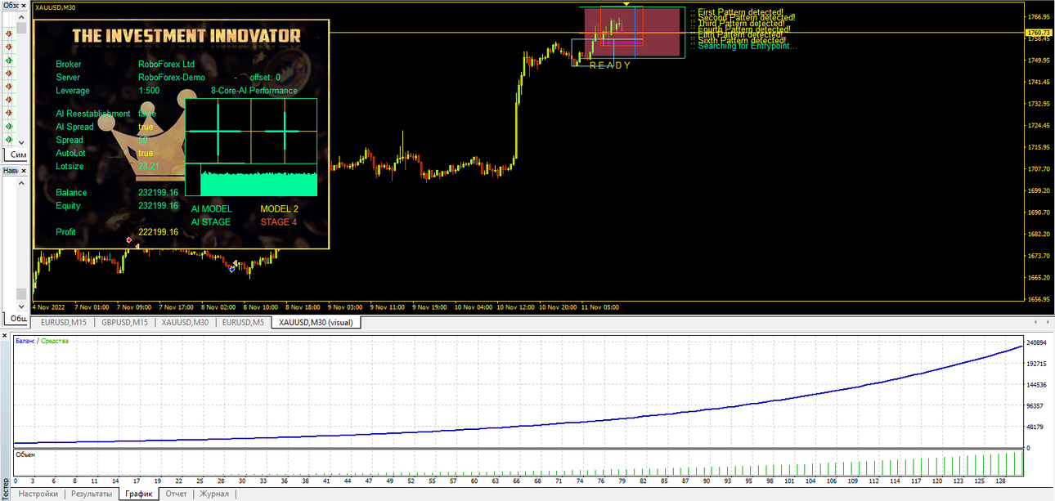Click the Searching for Entrypoint... message

tap(747, 46)
